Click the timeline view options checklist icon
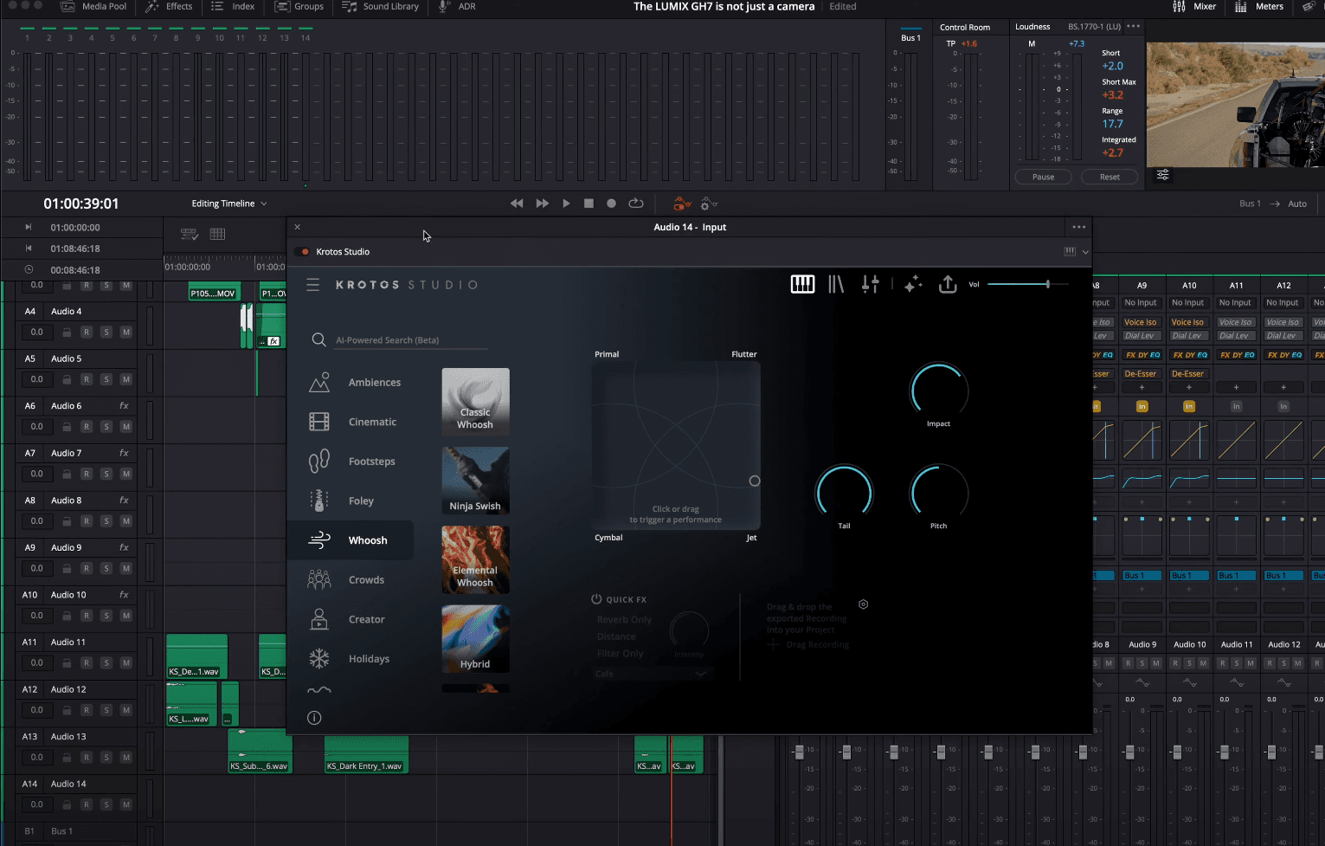The height and width of the screenshot is (846, 1325). (x=190, y=234)
